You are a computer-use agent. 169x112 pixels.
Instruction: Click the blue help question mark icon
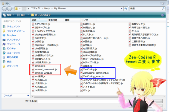(162, 15)
